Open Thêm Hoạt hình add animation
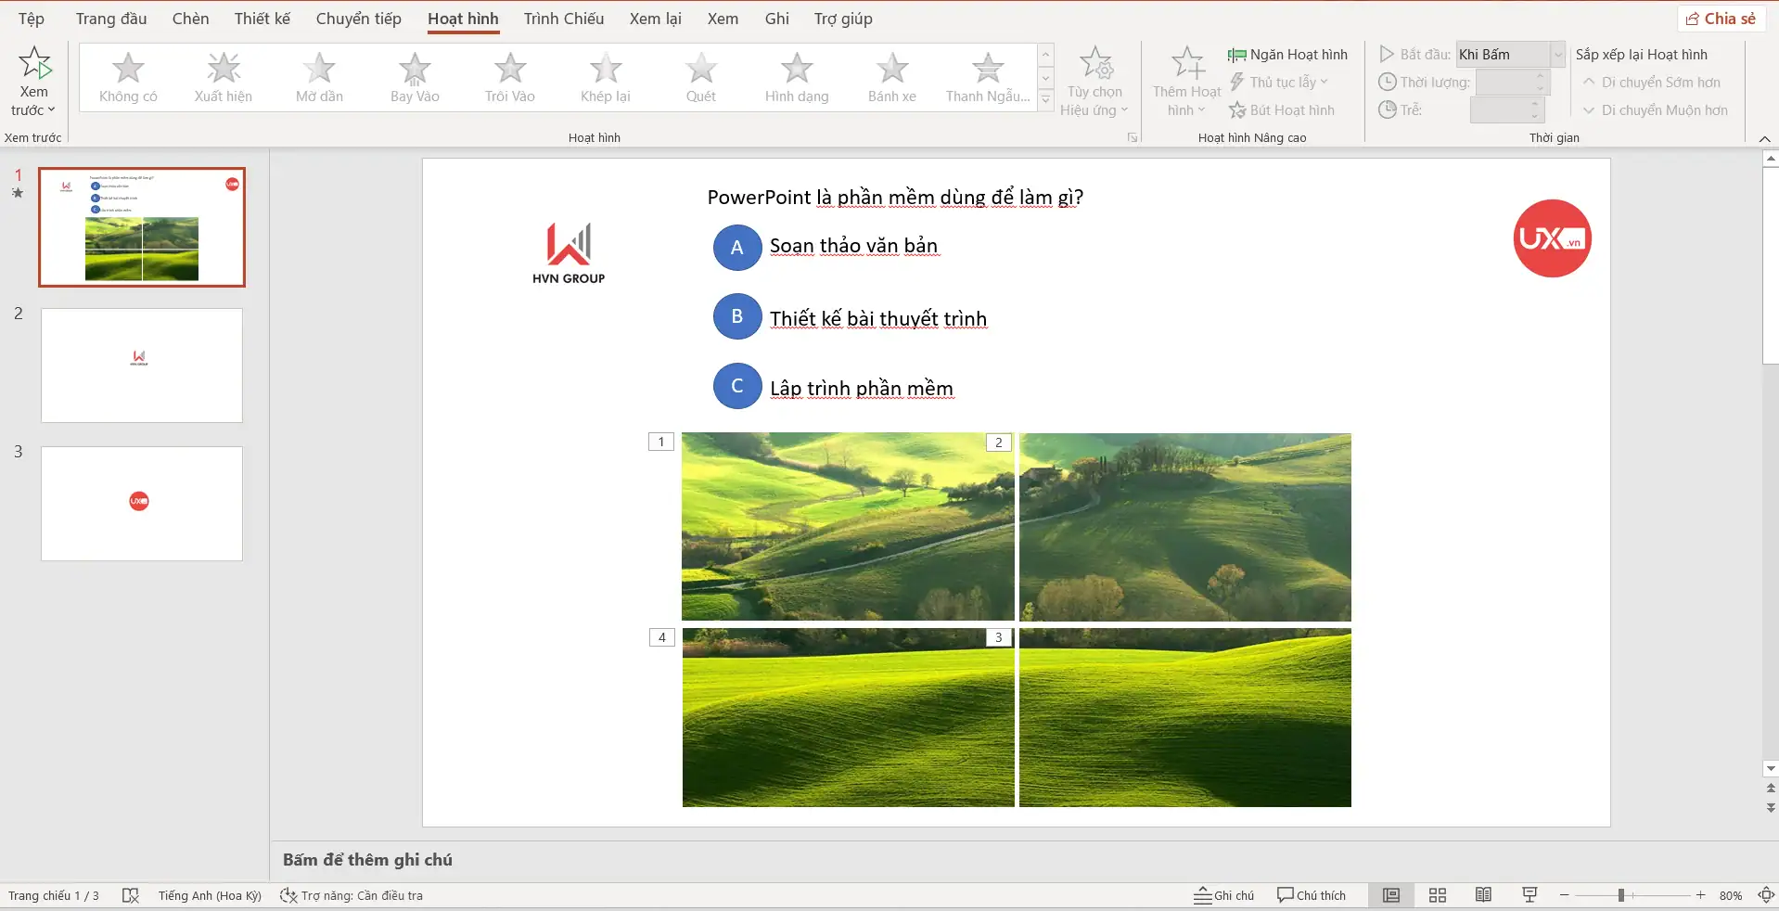The image size is (1779, 911). (x=1186, y=82)
